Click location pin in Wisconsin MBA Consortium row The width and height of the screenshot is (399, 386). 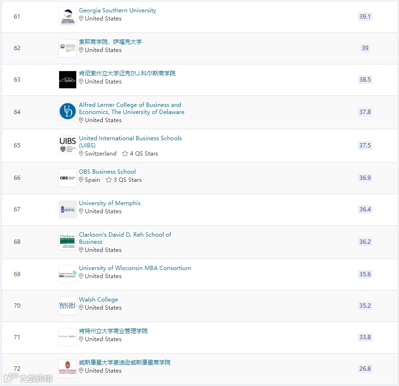[81, 276]
